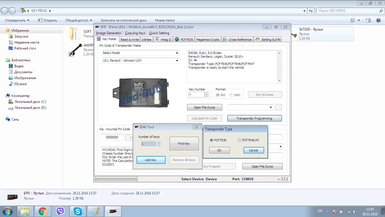Confirm Transponder Type with OK

[x=219, y=150]
